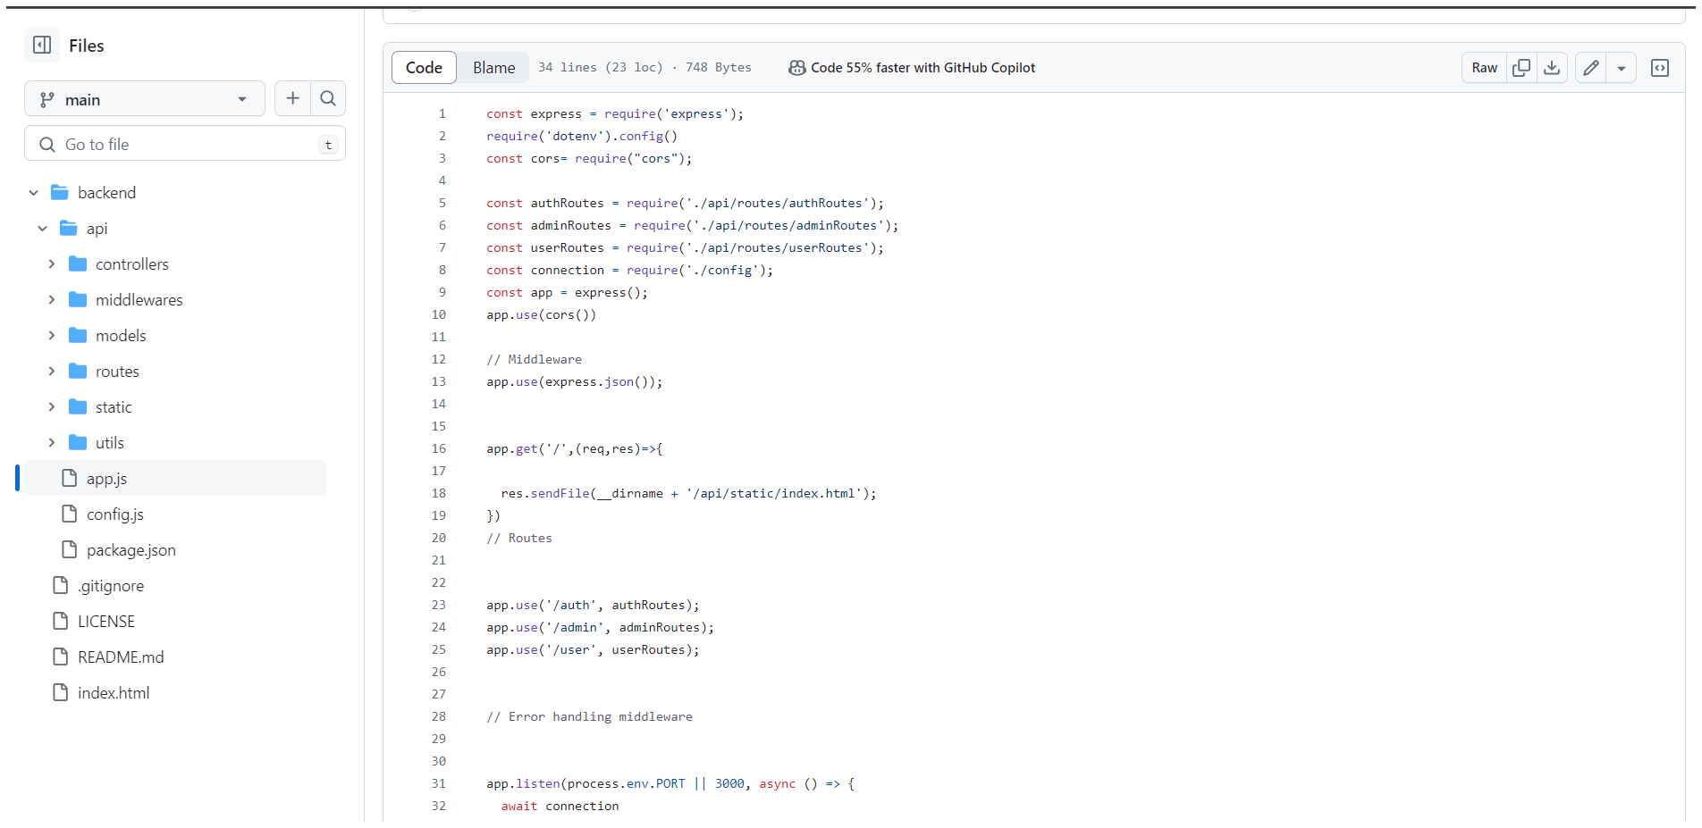Click the Raw button
1702x828 pixels.
[1484, 68]
